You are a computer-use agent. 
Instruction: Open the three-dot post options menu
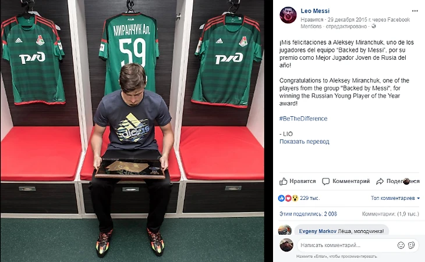coord(415,11)
